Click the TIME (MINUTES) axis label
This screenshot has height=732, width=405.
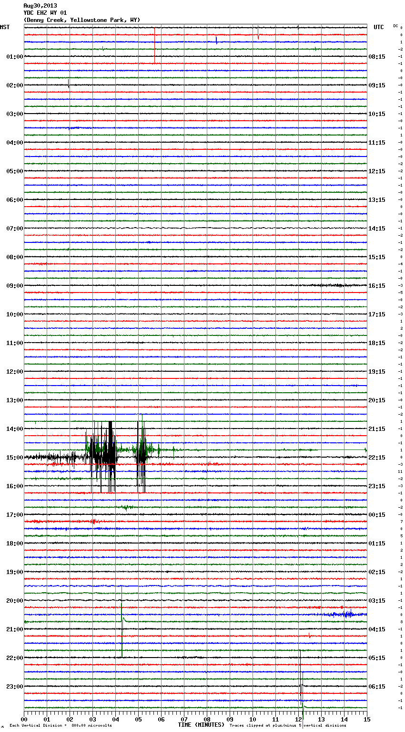(201, 725)
